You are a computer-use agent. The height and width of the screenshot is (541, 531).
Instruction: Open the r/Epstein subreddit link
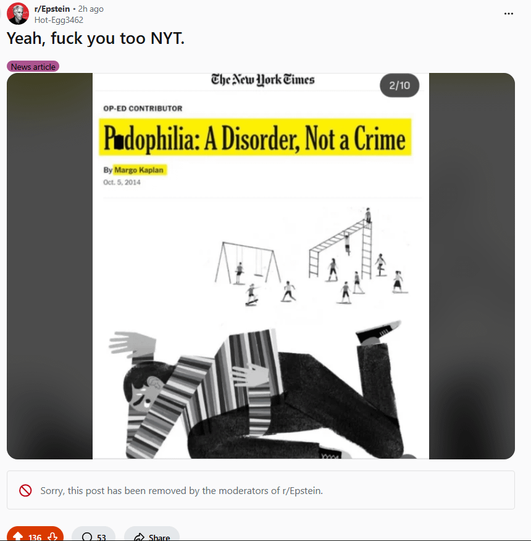(52, 9)
